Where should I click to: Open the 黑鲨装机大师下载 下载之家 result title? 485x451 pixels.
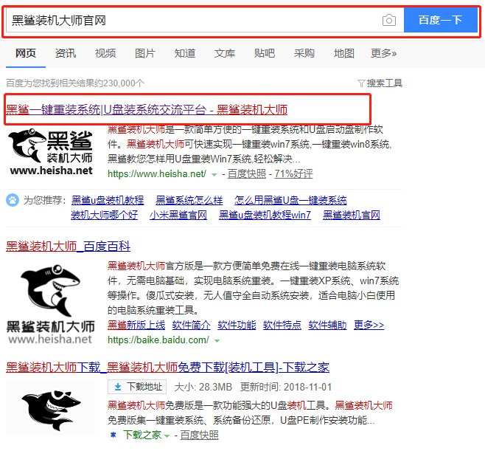(x=167, y=368)
